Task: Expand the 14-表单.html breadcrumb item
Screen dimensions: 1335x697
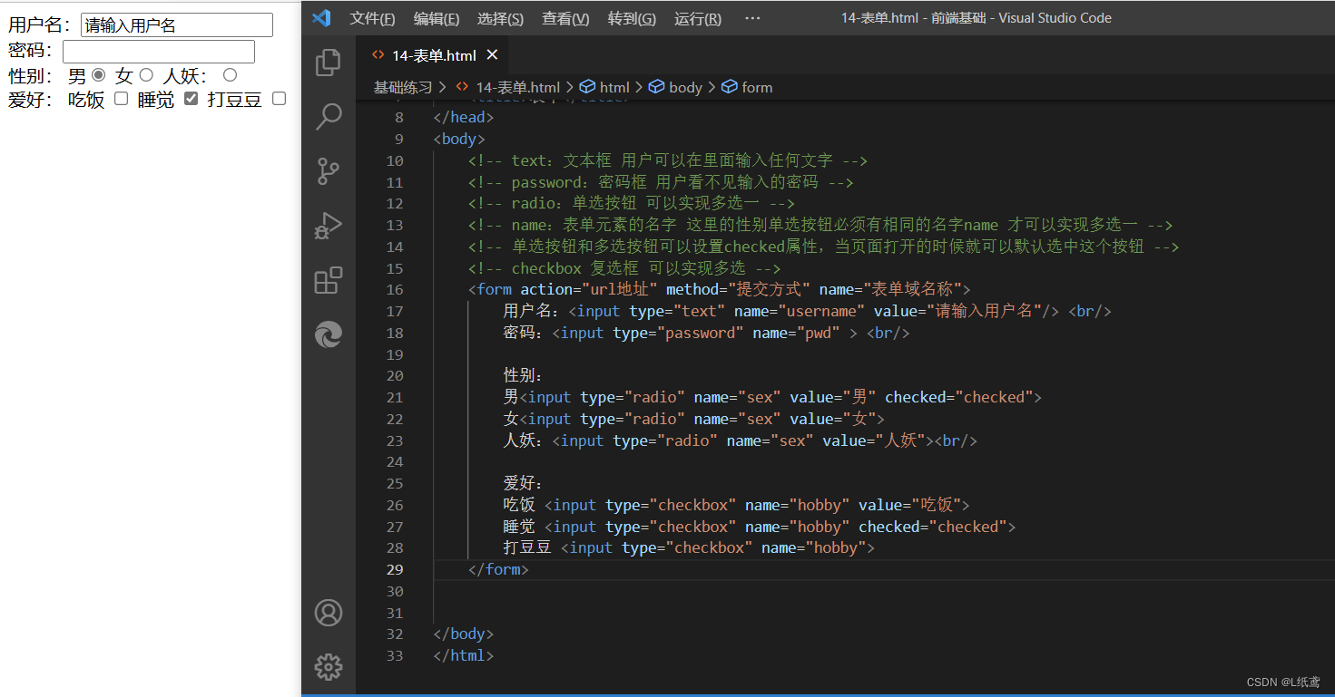Action: [507, 87]
